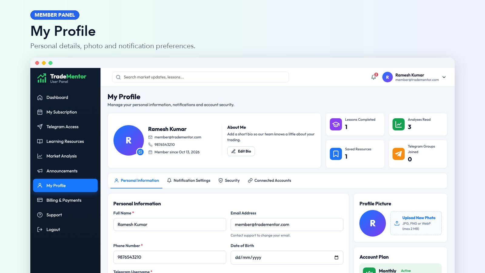The height and width of the screenshot is (273, 485).
Task: Open Billing & Payments
Action: (65, 200)
